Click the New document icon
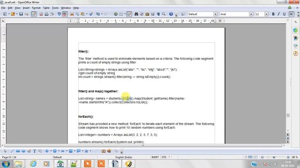 click(5, 14)
